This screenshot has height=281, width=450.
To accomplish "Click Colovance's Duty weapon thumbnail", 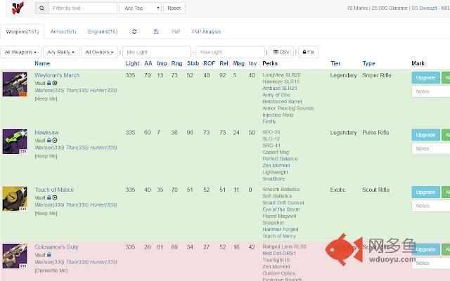I will [15, 256].
